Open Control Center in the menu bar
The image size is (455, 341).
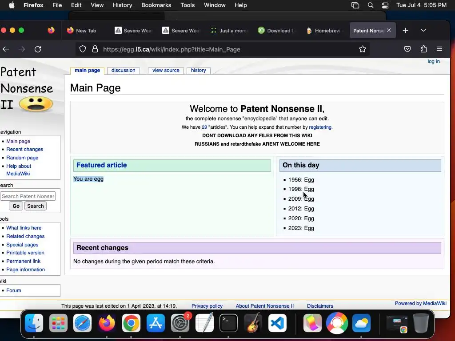coord(385,5)
